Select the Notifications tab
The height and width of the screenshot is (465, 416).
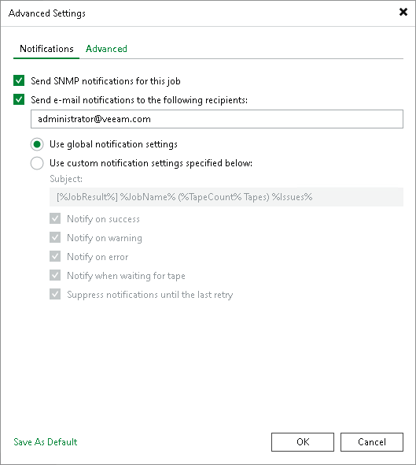point(46,49)
